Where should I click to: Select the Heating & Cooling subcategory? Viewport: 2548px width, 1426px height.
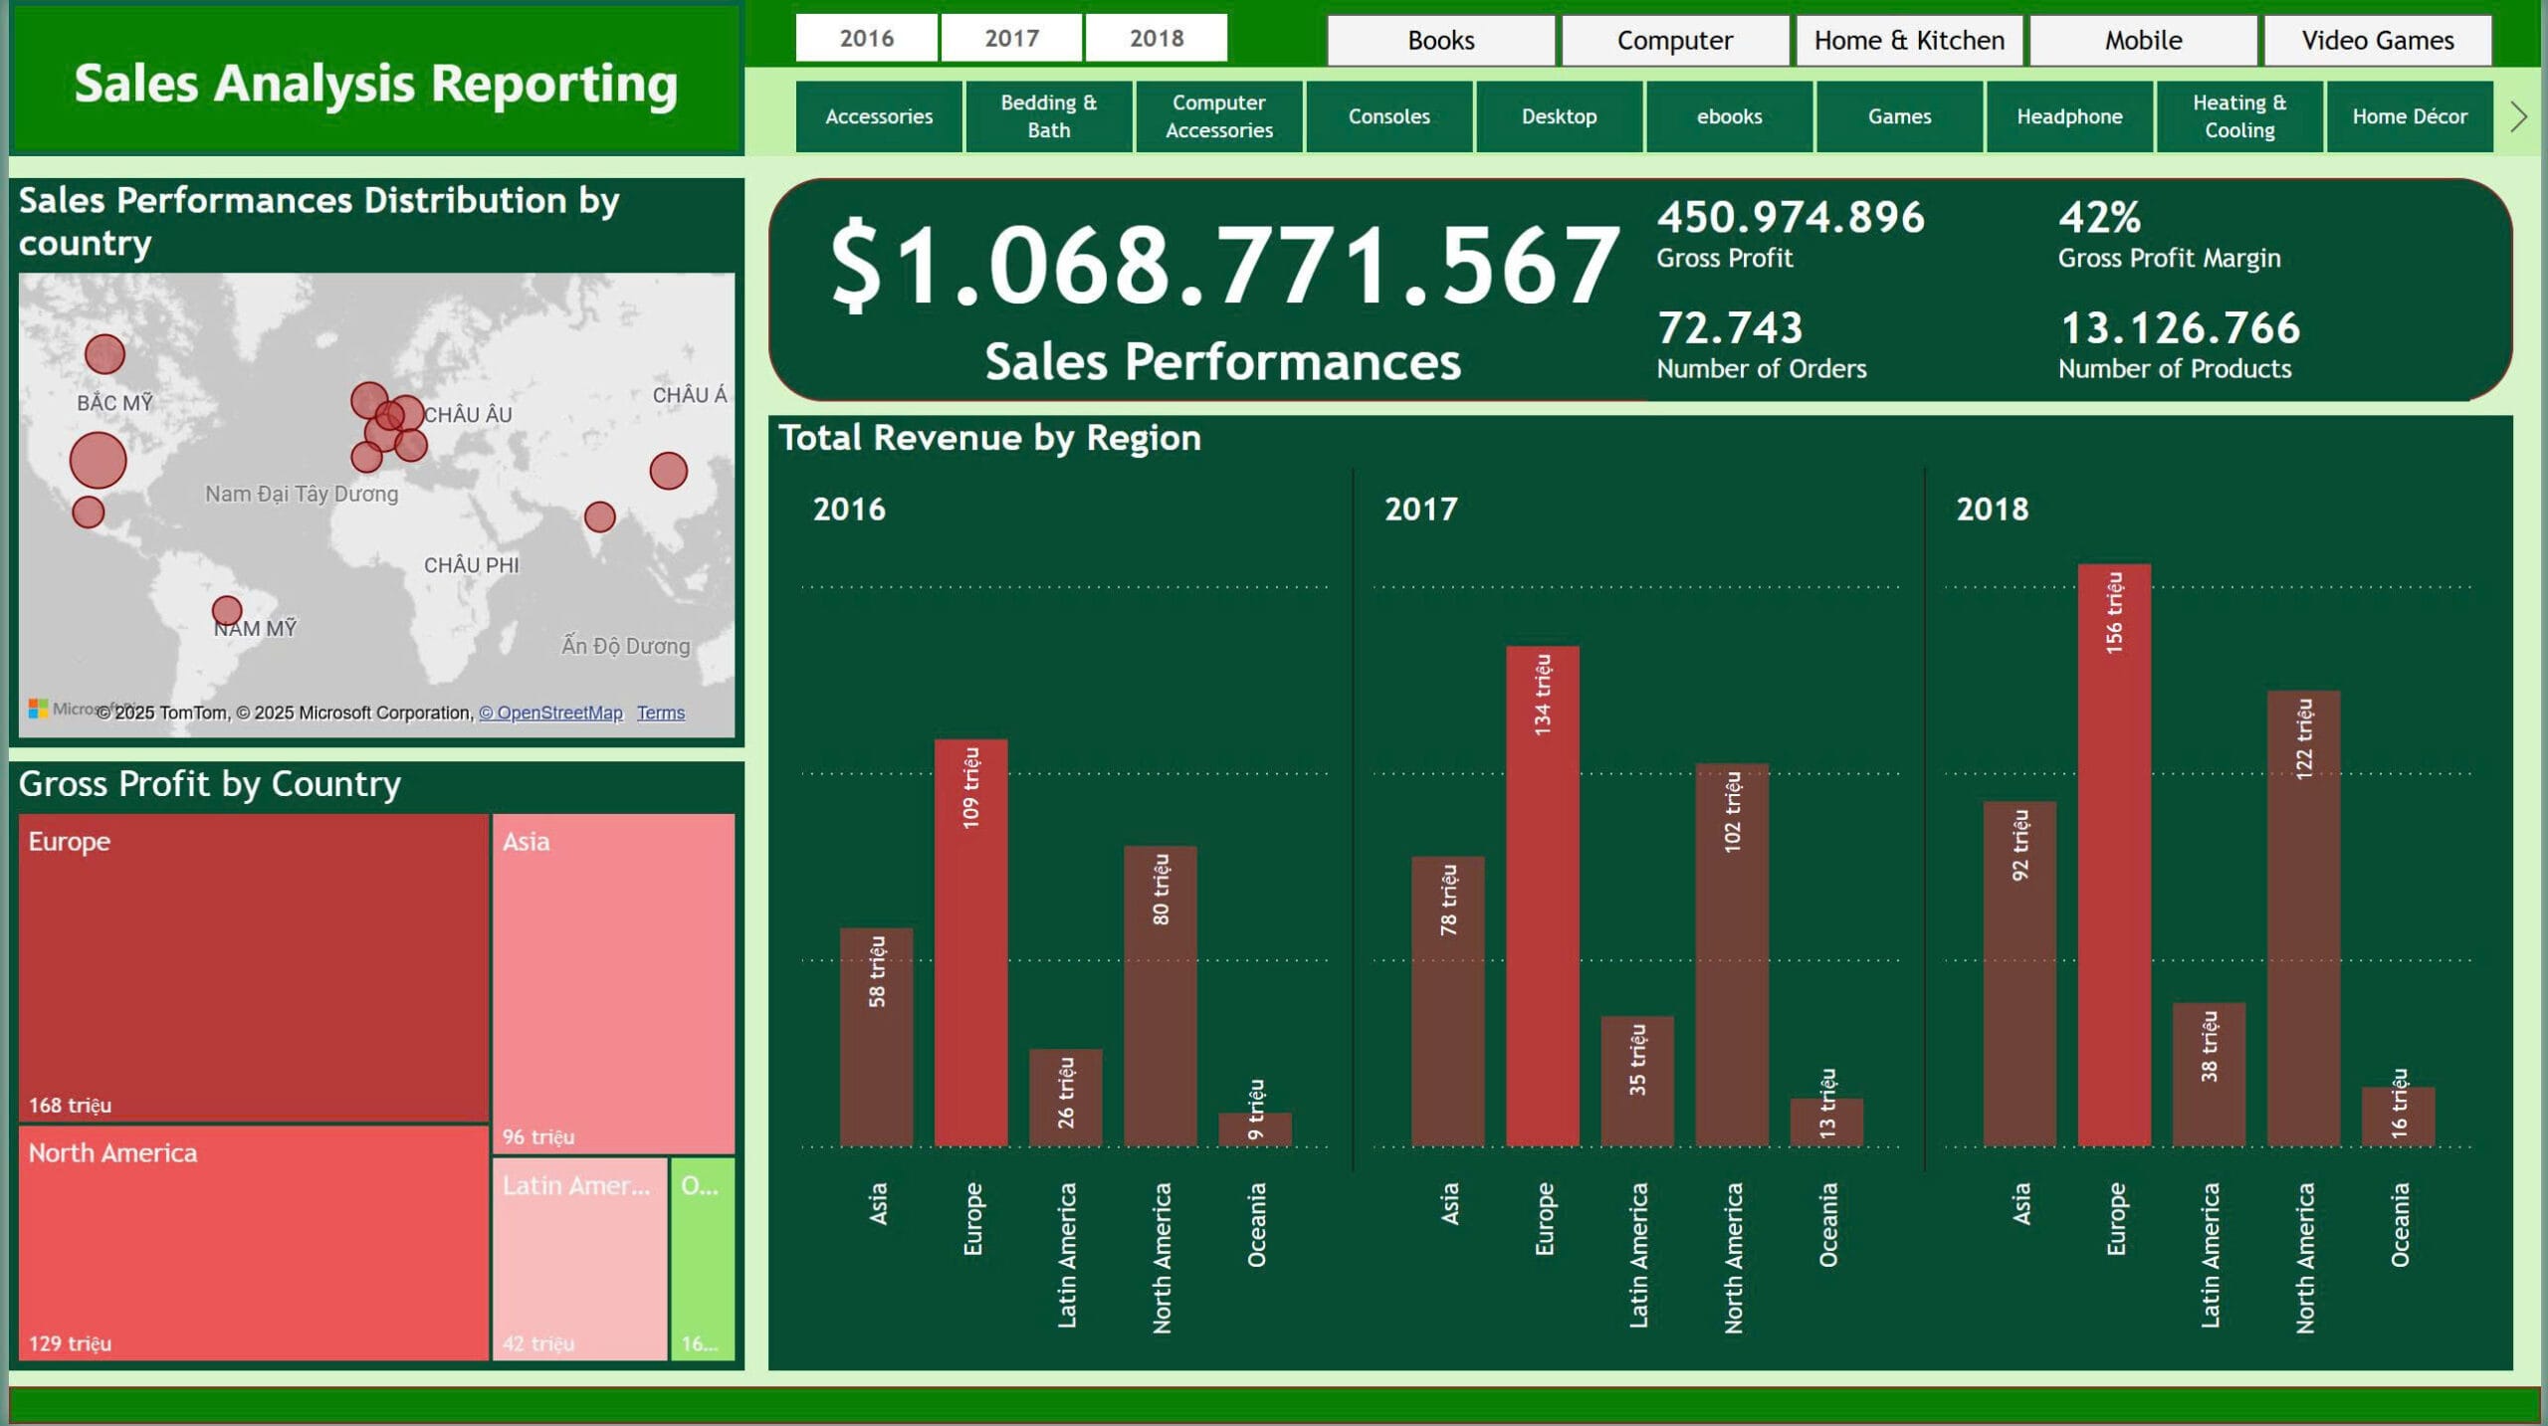pyautogui.click(x=2240, y=116)
